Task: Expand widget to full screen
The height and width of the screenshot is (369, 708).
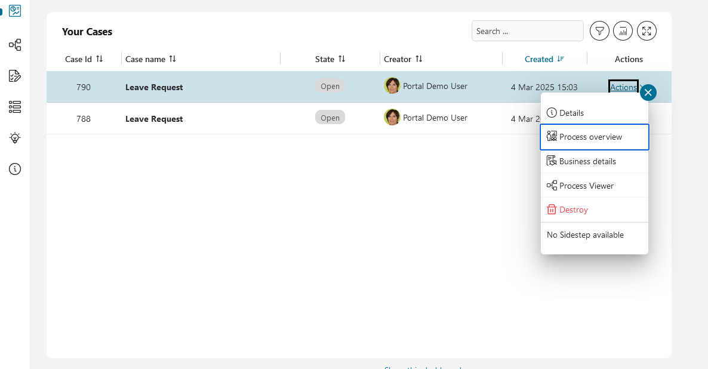Action: click(x=647, y=31)
